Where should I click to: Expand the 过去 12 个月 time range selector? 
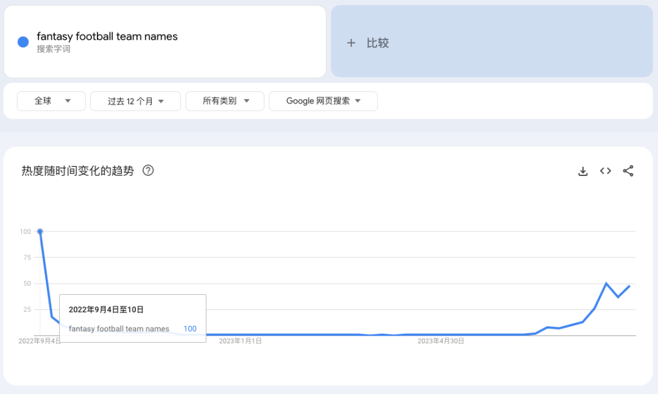coord(135,101)
